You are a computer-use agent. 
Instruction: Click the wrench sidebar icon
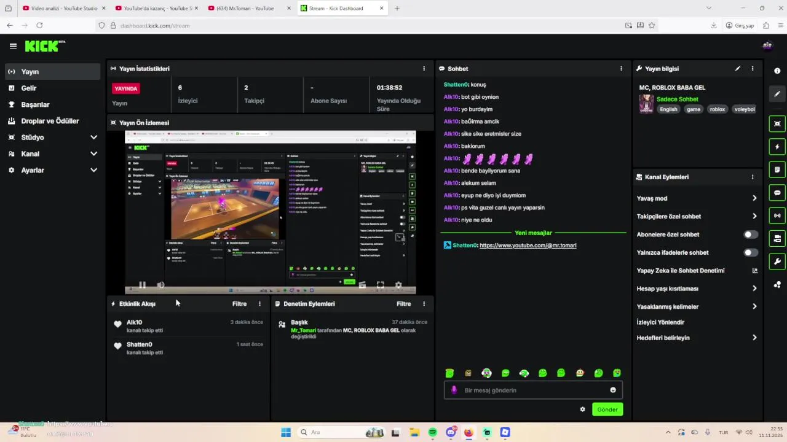[x=777, y=262]
